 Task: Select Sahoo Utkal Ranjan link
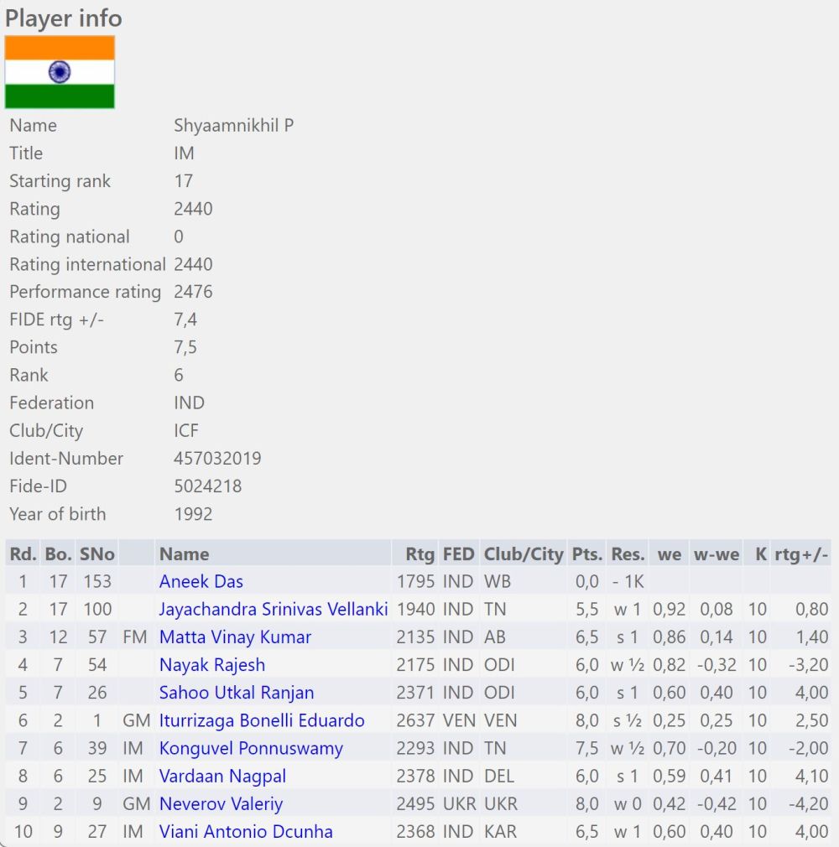(x=237, y=693)
